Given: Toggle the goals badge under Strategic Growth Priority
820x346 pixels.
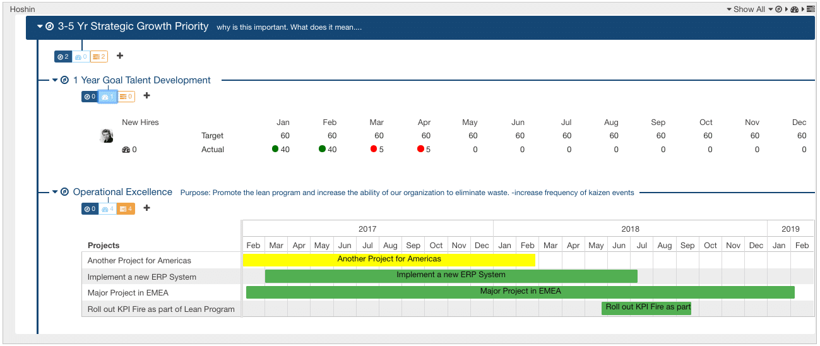Looking at the screenshot, I should pos(63,57).
